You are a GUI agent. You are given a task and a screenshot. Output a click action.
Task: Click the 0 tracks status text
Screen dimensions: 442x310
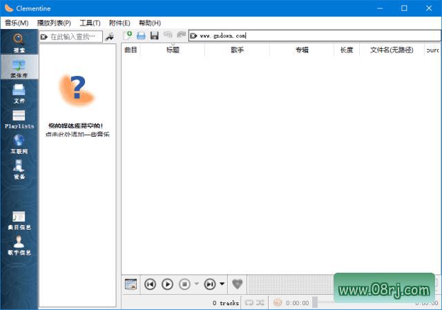[x=226, y=303]
